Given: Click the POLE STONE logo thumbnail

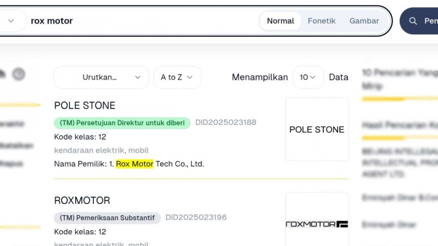Looking at the screenshot, I should coord(317,129).
